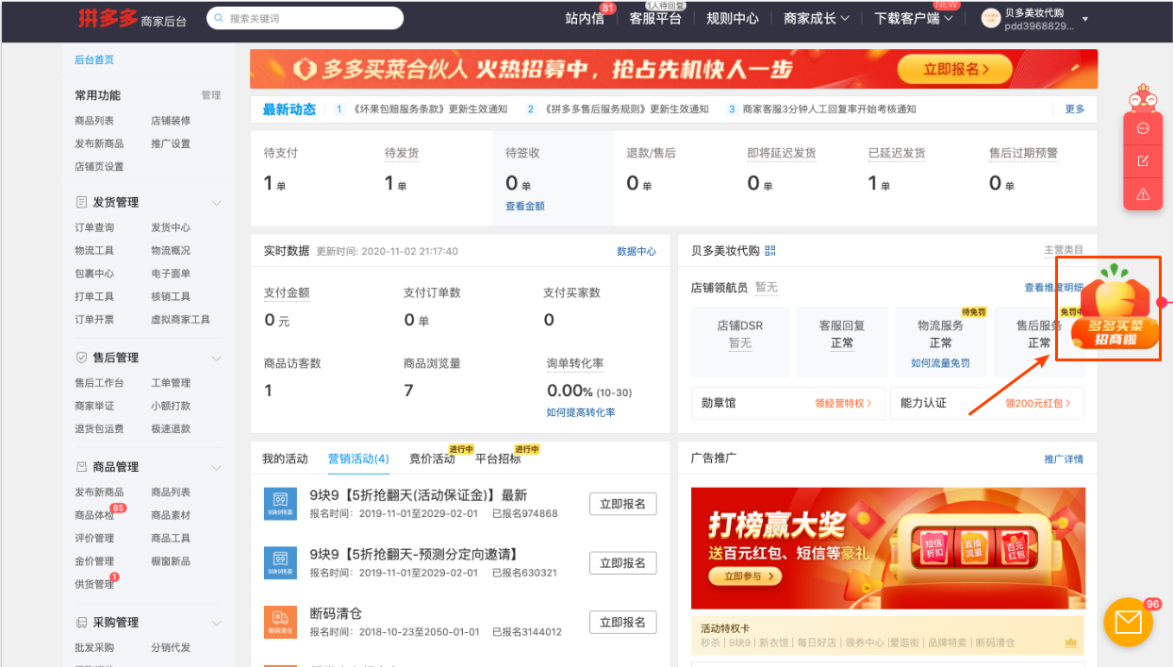Image resolution: width=1173 pixels, height=667 pixels.
Task: Open the 待支付 order count card
Action: (x=311, y=178)
